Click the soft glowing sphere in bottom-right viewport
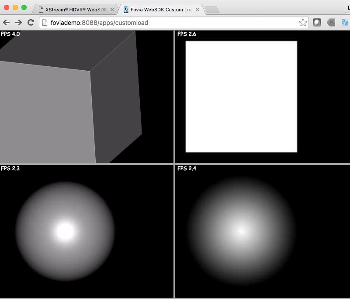 241,231
